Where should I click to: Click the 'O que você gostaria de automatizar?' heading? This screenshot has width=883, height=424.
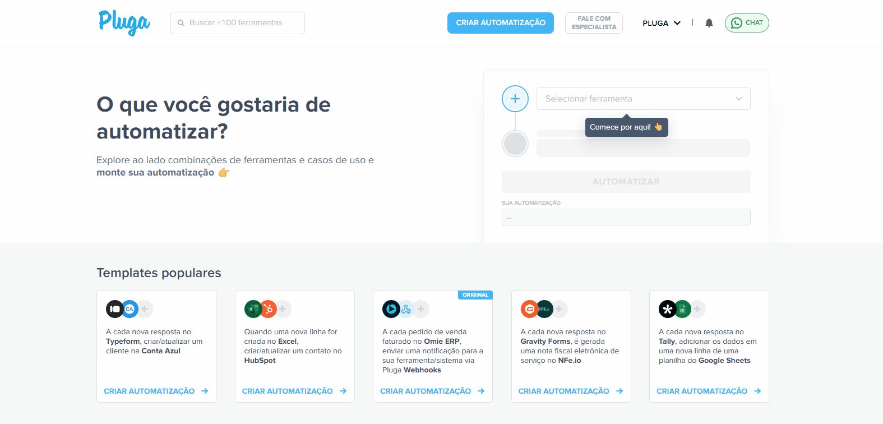tap(214, 118)
